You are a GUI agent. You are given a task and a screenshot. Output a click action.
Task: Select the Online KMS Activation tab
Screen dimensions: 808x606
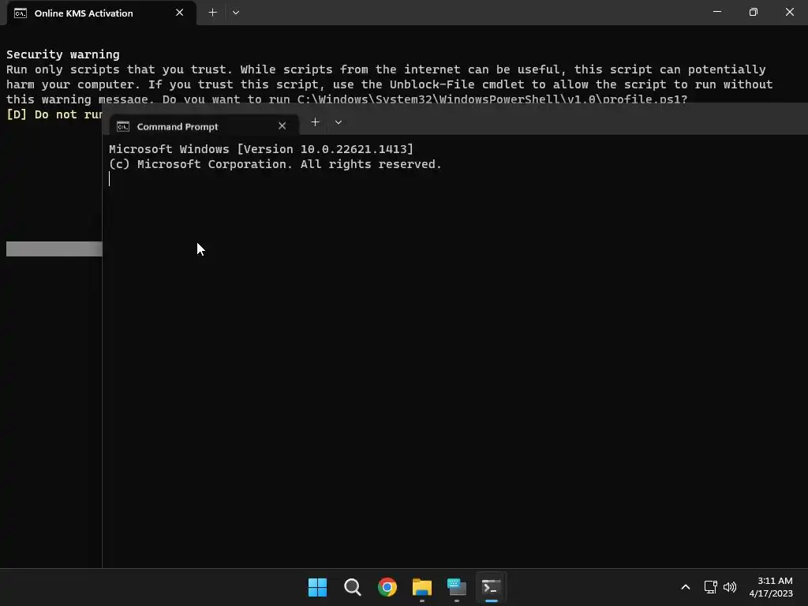click(101, 13)
